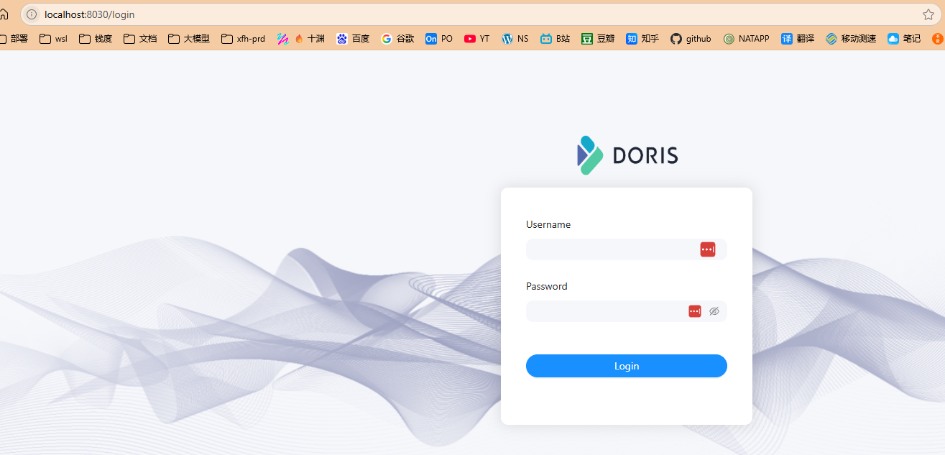Open the 翻译 translate bookmark
Viewport: 945px width, 455px height.
coord(798,39)
